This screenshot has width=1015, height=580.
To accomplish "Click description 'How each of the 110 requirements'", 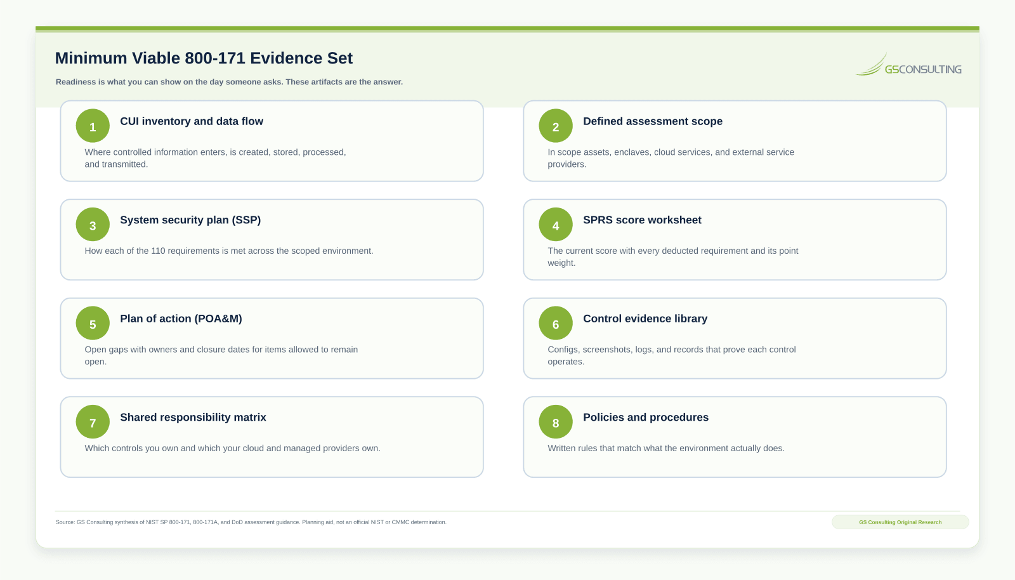I will click(229, 251).
